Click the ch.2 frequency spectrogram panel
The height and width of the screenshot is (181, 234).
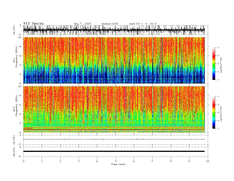[x=114, y=109]
